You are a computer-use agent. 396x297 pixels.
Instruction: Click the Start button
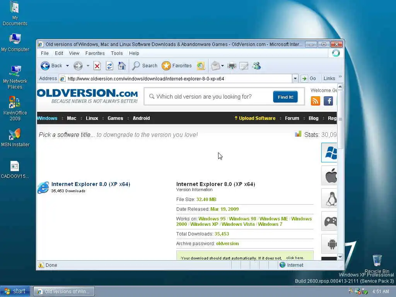point(15,291)
